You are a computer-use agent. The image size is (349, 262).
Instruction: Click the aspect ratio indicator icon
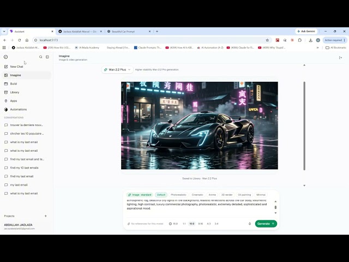(x=170, y=224)
